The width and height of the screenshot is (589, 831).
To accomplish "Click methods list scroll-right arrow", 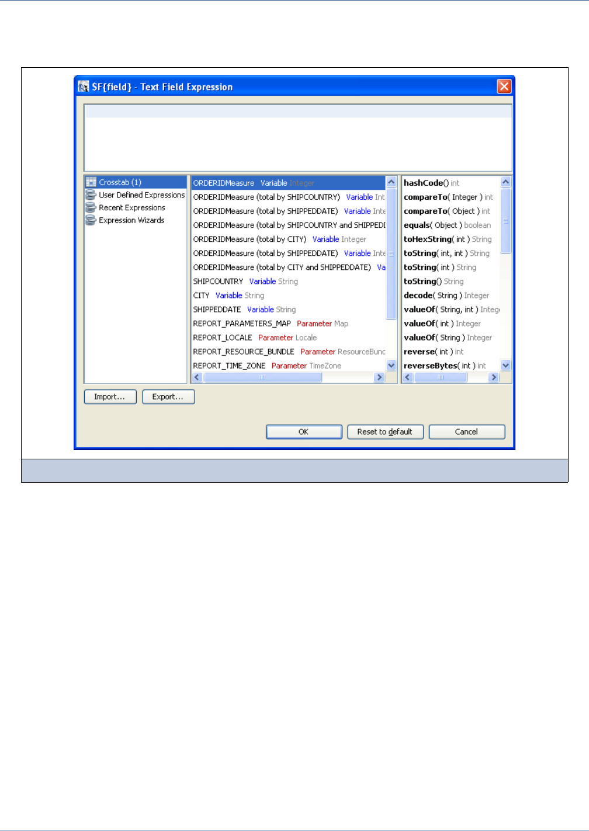I will click(x=494, y=378).
